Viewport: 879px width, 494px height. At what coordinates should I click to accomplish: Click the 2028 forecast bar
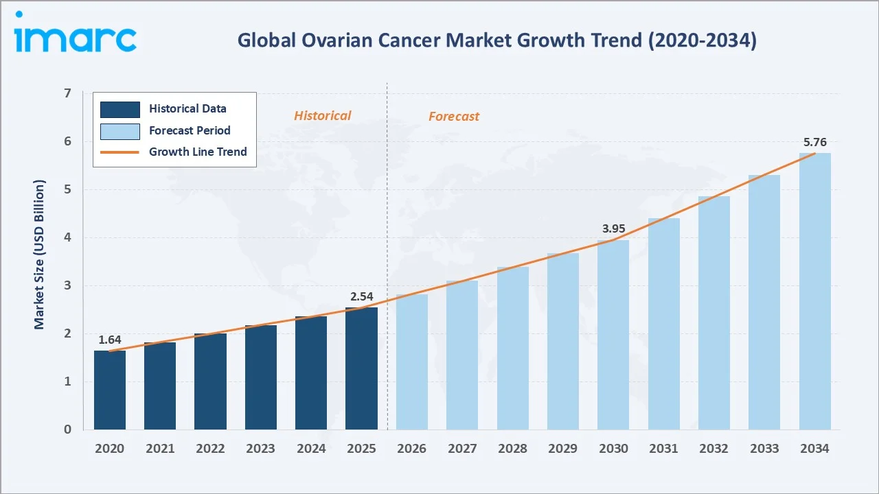click(512, 348)
